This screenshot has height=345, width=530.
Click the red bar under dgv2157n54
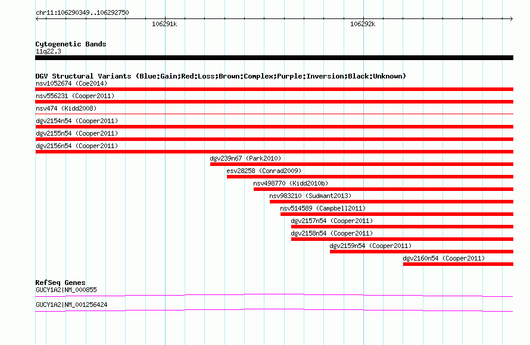pos(402,227)
